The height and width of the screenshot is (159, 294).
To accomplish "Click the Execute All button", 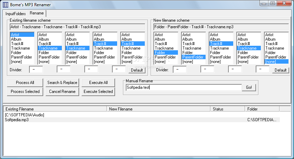I will [x=98, y=83].
